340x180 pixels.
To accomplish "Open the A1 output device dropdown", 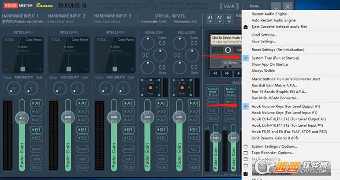I will click(x=210, y=19).
